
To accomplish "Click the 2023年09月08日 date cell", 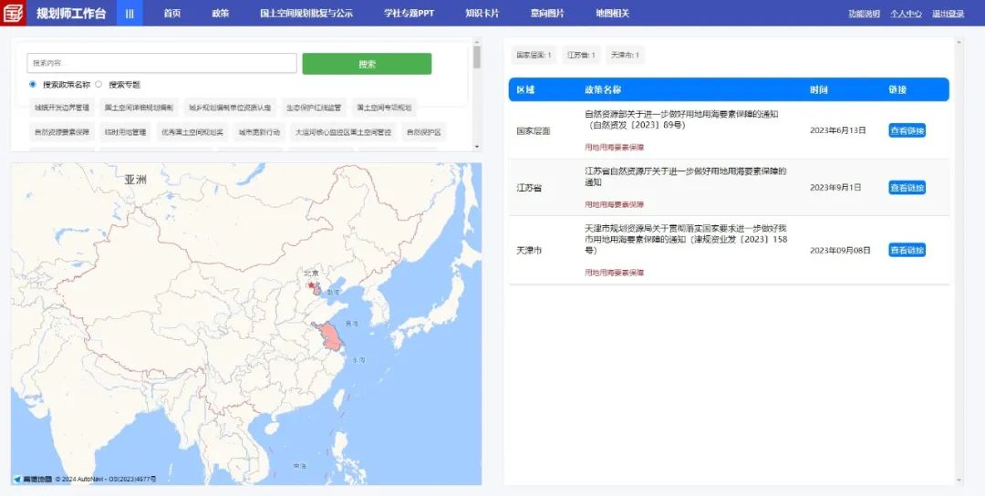I will 841,250.
